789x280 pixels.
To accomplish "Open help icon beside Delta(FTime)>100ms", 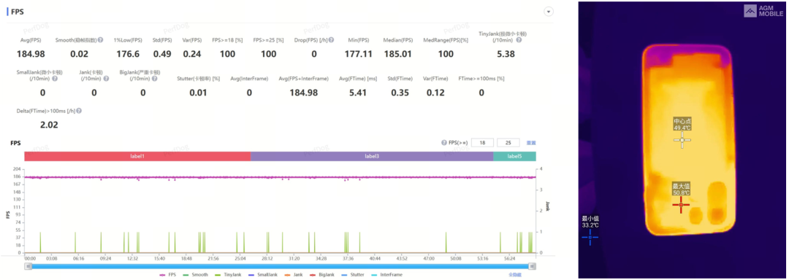I will pos(79,111).
